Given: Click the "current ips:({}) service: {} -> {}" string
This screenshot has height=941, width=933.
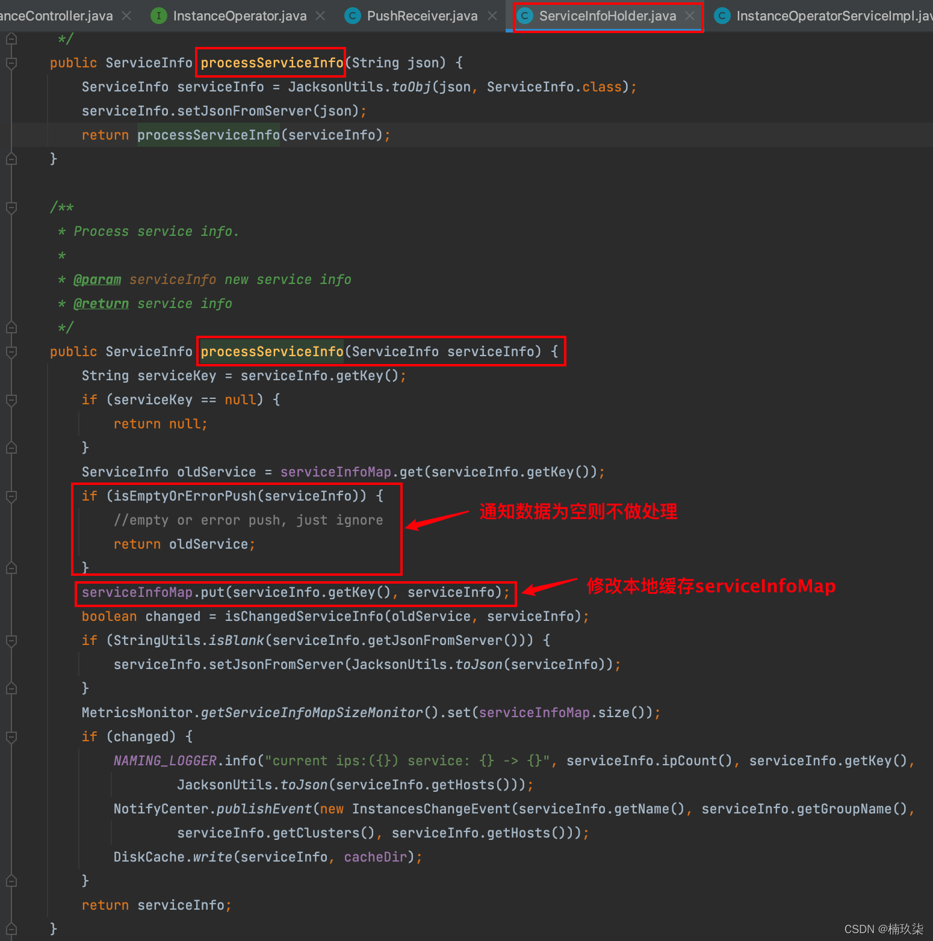Looking at the screenshot, I should coord(407,761).
